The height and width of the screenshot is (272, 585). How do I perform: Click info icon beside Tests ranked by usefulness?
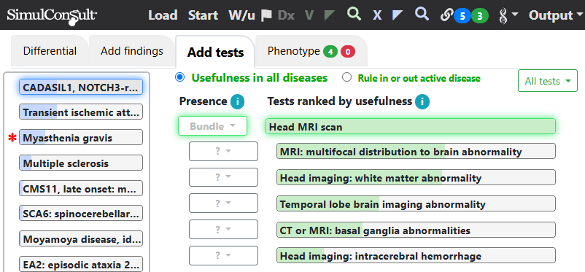coord(422,101)
